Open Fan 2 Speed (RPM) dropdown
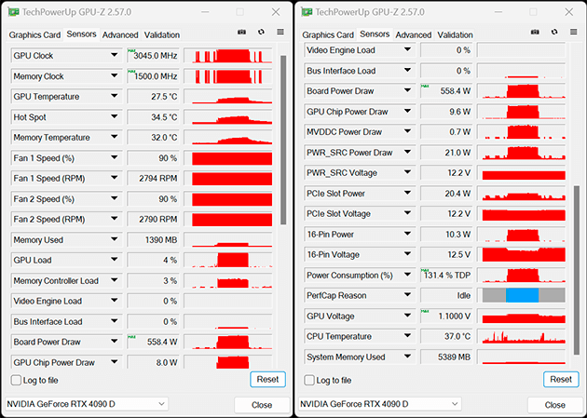The image size is (587, 418). (x=115, y=219)
